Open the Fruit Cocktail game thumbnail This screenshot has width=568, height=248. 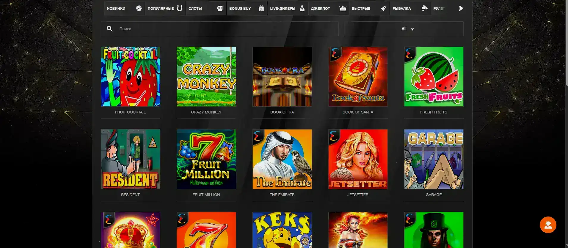(130, 77)
